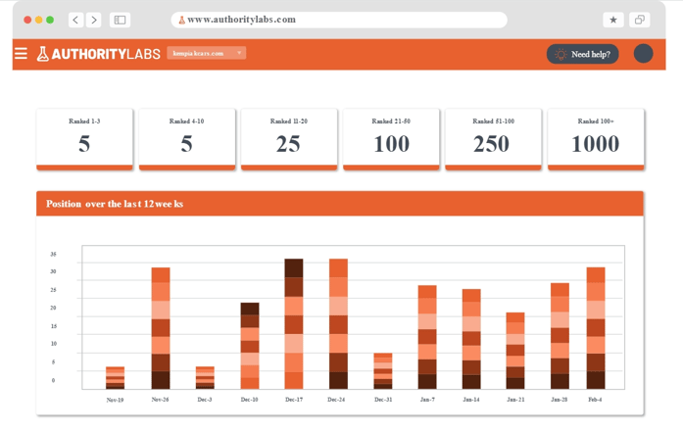The height and width of the screenshot is (432, 683).
Task: Open the Ranked 1-3 card
Action: click(x=84, y=139)
